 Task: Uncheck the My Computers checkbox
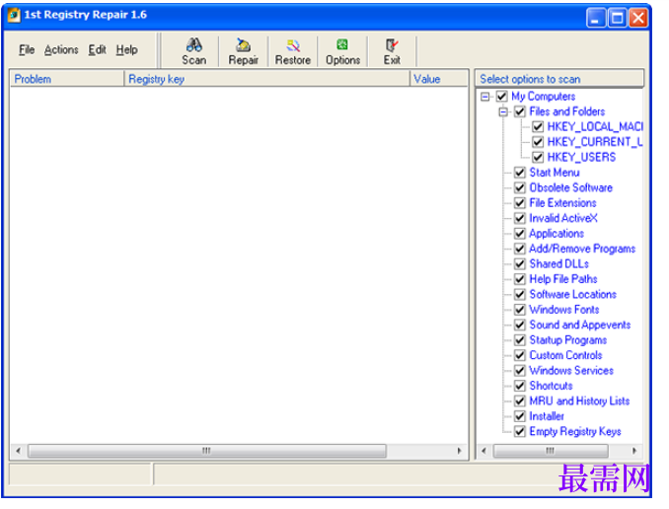tap(501, 97)
